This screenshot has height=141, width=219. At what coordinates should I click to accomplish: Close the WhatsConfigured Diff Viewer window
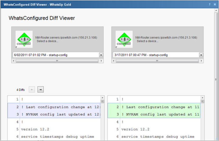pos(215,5)
